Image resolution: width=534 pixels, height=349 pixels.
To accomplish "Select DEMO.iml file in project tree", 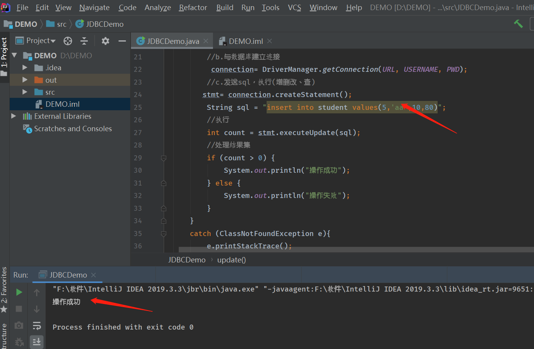I will tap(70, 104).
